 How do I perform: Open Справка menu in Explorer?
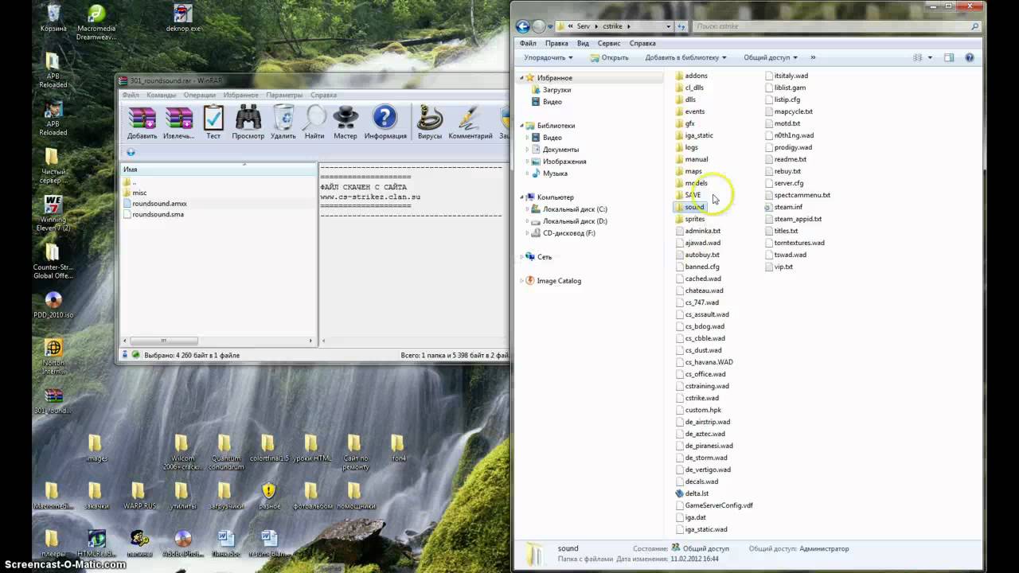[642, 43]
